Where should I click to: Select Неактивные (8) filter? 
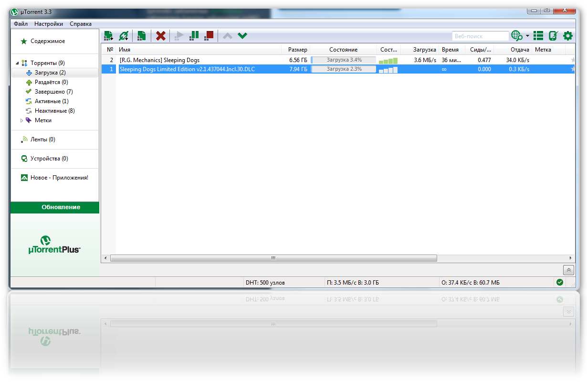coord(55,111)
